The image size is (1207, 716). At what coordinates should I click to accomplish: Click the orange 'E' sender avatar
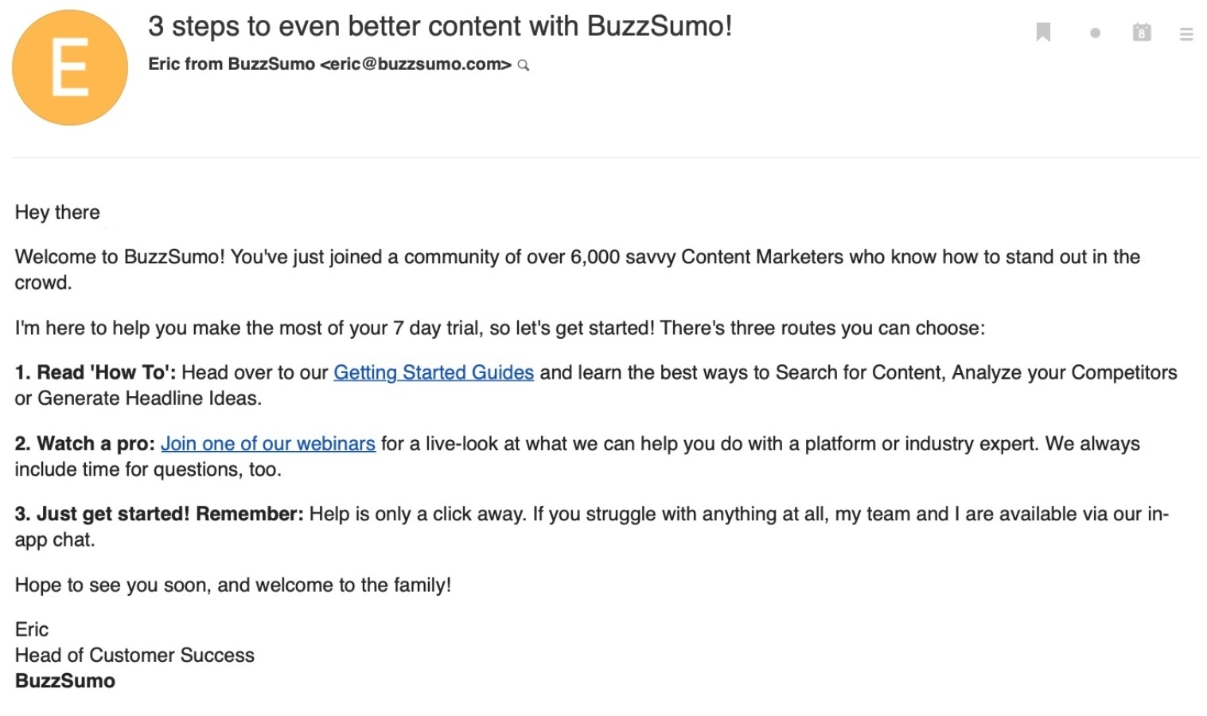coord(69,67)
